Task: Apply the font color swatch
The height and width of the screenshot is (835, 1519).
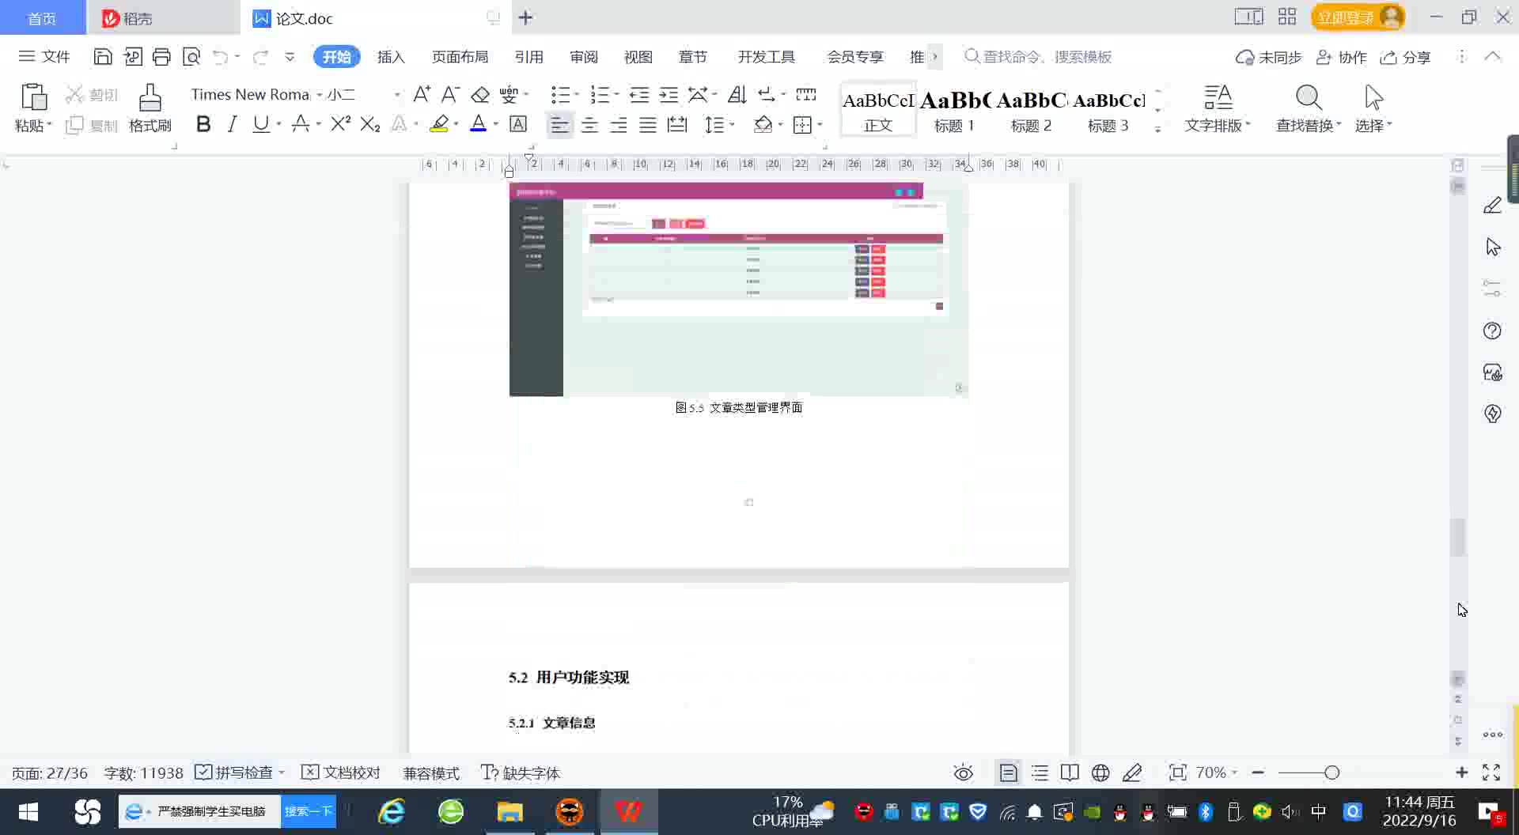Action: click(x=478, y=124)
